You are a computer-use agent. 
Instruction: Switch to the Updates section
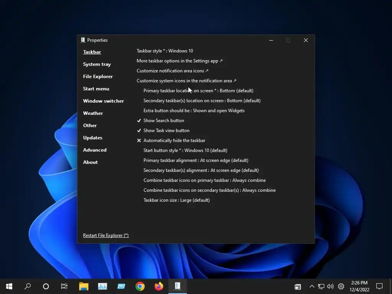93,138
